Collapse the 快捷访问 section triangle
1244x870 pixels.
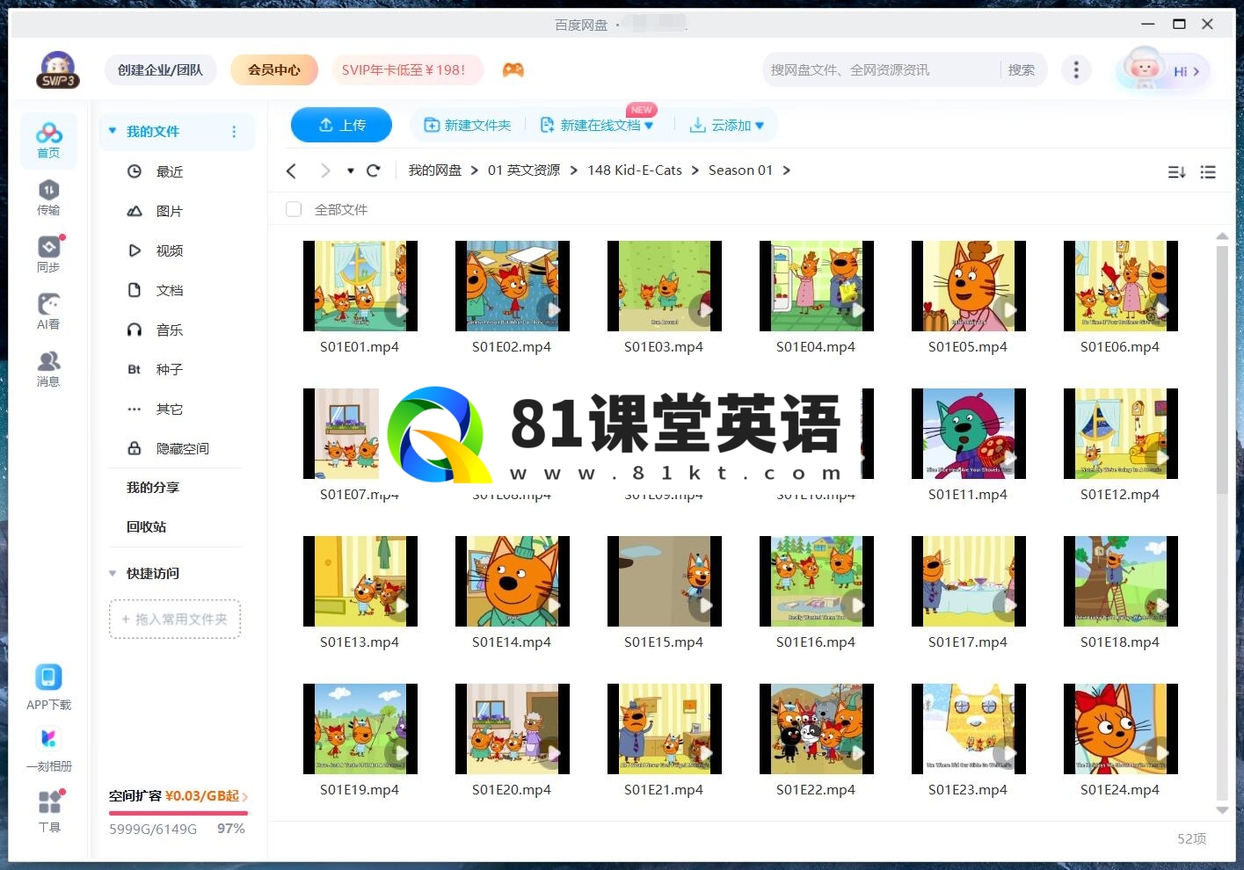[113, 573]
